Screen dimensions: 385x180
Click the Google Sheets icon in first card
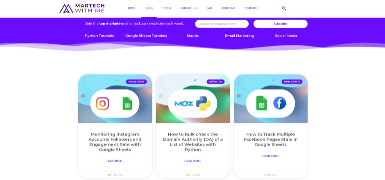click(127, 103)
